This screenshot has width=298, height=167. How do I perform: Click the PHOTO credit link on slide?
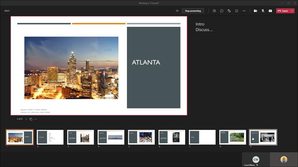pos(23,110)
